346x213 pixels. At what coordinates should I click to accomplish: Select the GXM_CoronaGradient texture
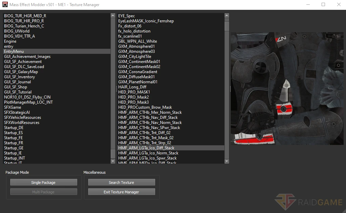point(171,72)
